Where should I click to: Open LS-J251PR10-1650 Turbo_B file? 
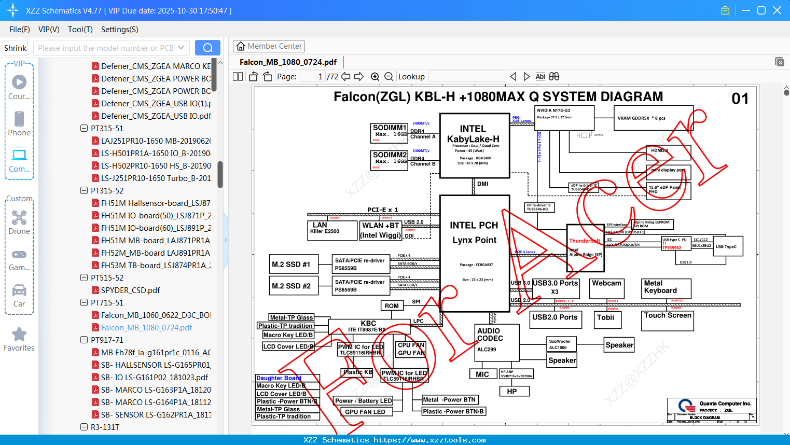156,178
